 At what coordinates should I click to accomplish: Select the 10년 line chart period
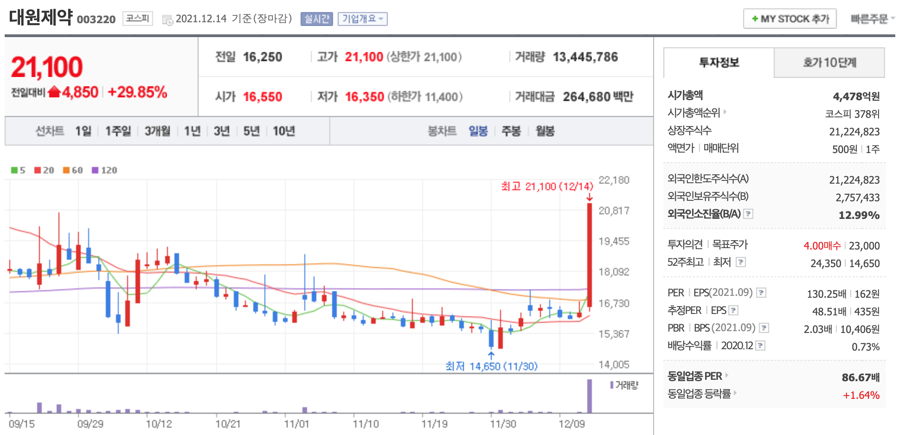(x=284, y=131)
